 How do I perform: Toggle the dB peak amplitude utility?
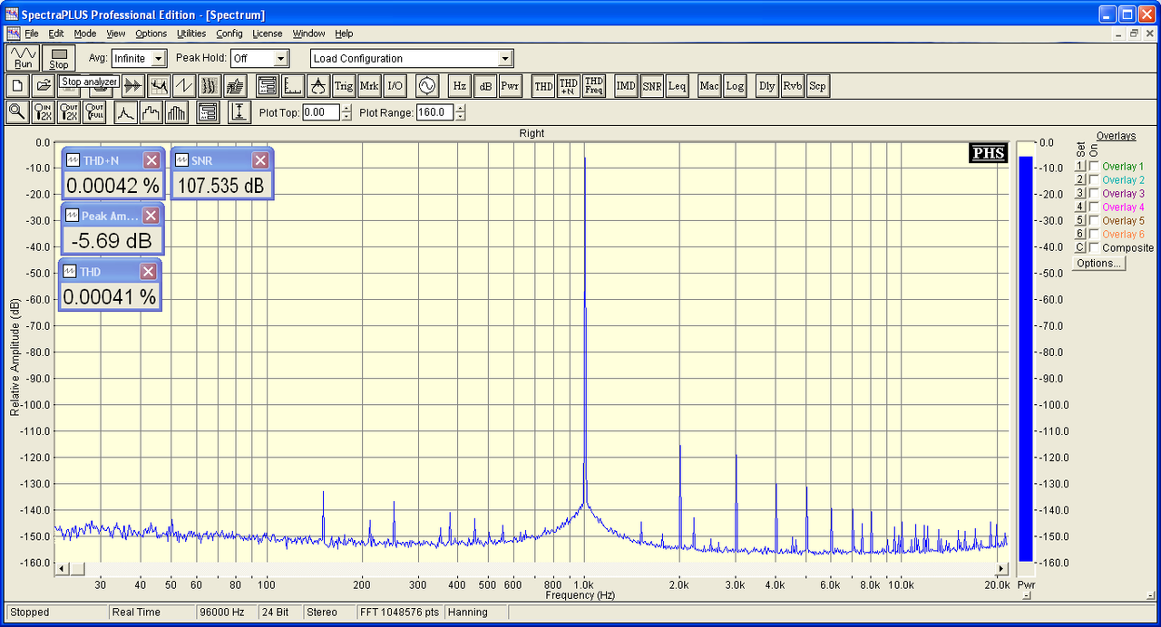pos(485,86)
